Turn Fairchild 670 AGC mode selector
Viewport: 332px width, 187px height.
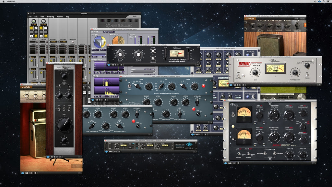[x=303, y=127]
